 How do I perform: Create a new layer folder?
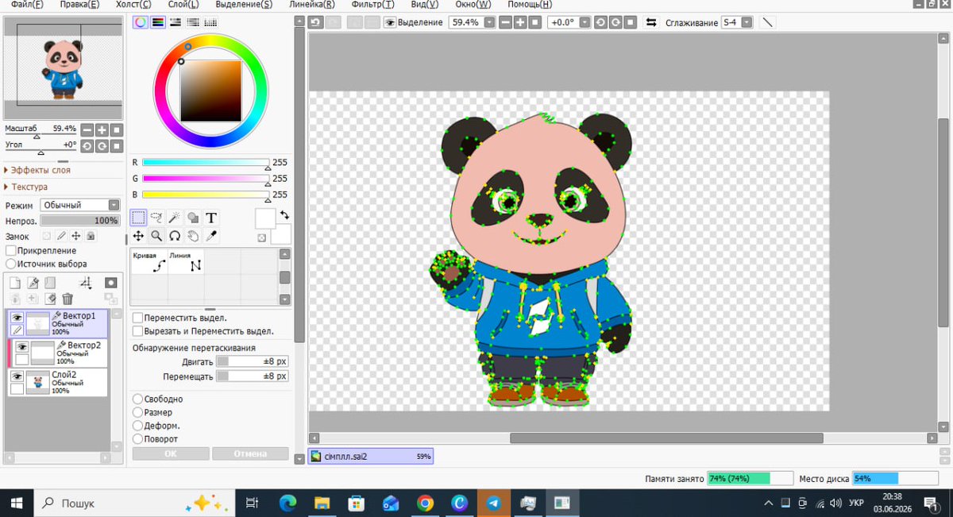[50, 283]
